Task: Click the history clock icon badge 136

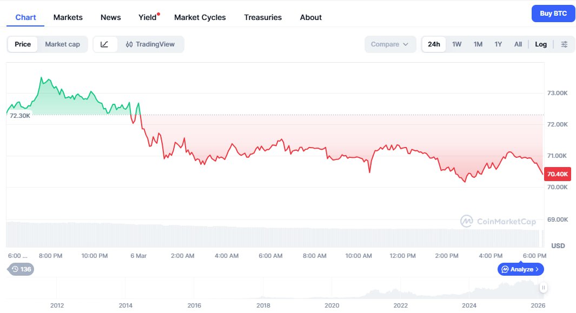Action: pos(21,269)
